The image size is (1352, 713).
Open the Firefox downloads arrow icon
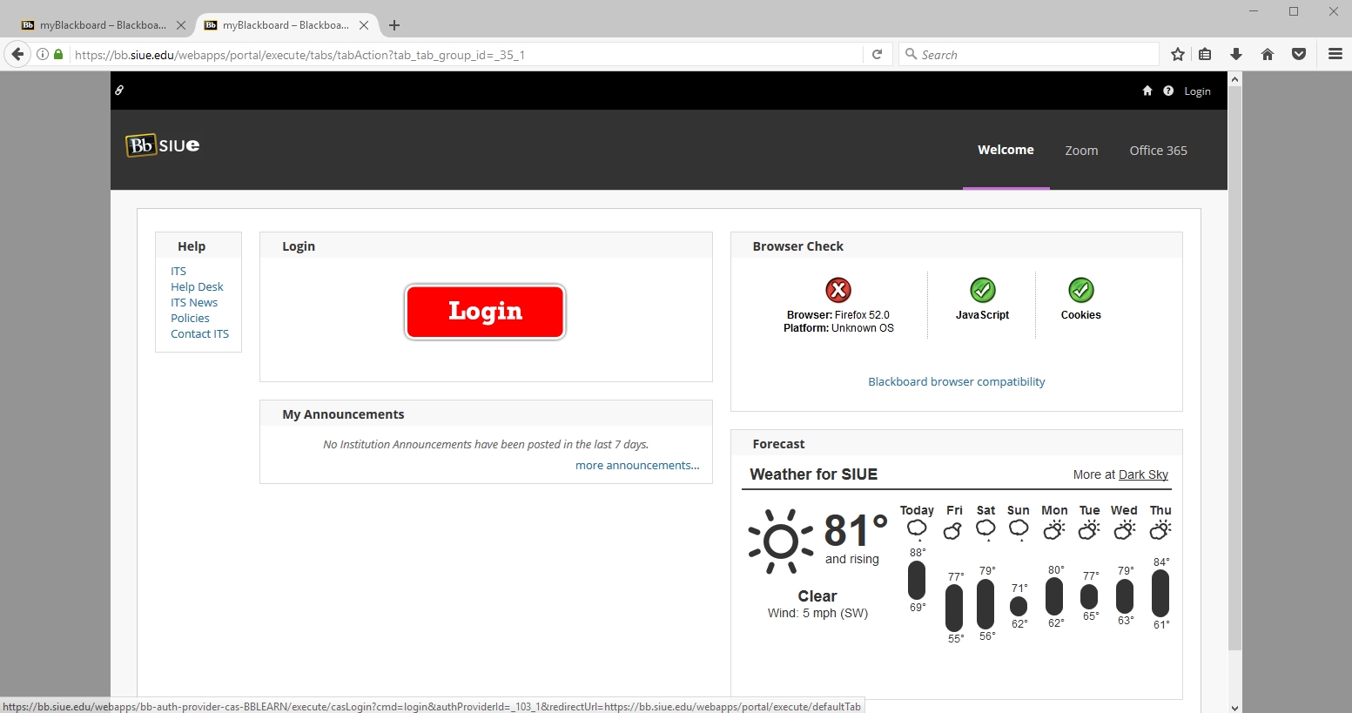pos(1236,54)
